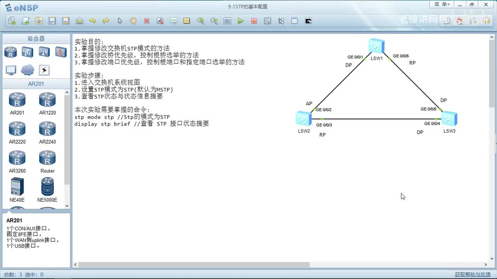Open 获取帮助与反馈 link
Viewport: 497px width, 279px height.
(473, 274)
